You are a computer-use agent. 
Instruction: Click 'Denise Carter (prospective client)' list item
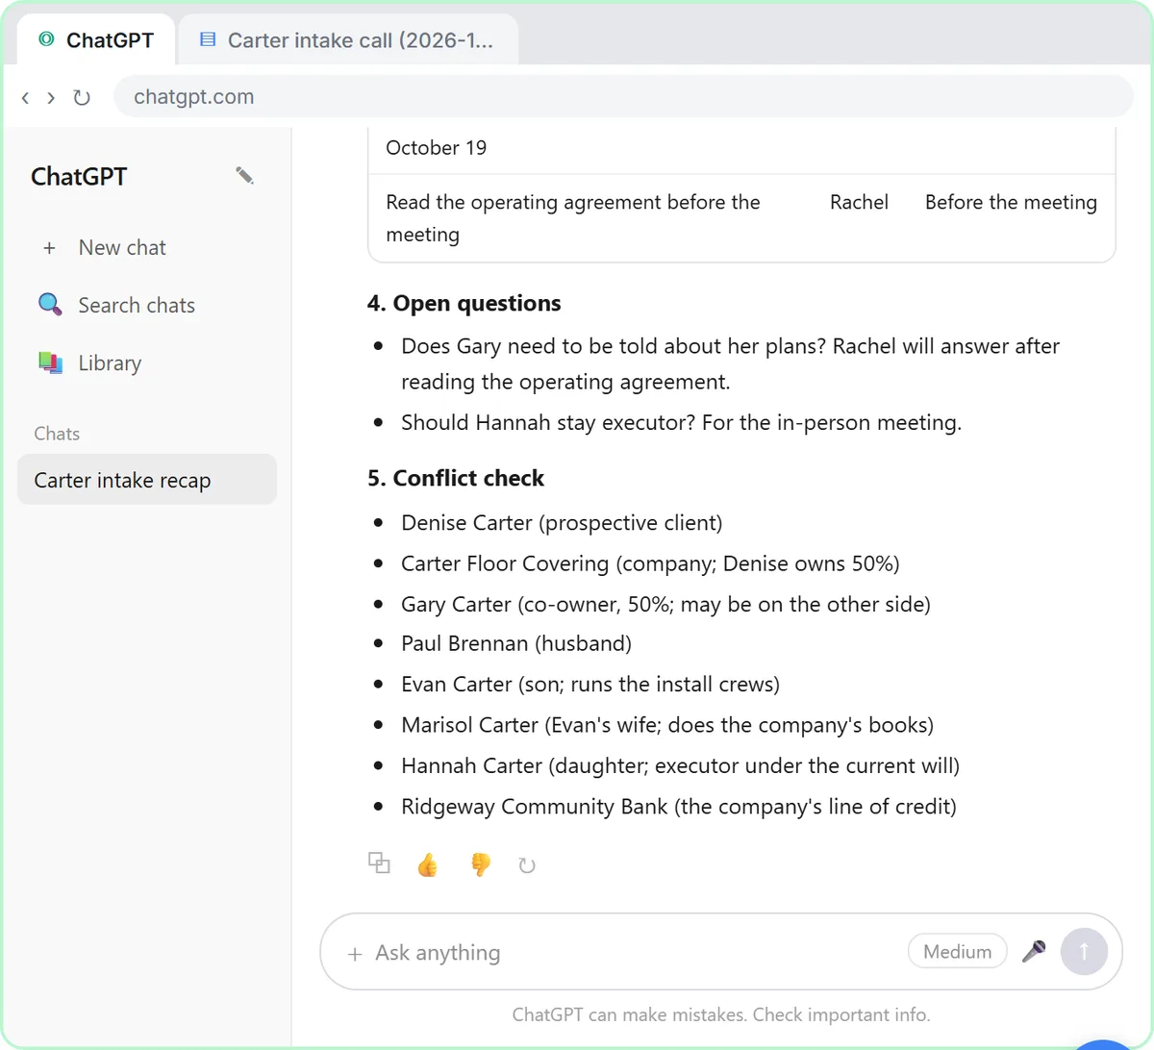click(x=562, y=523)
